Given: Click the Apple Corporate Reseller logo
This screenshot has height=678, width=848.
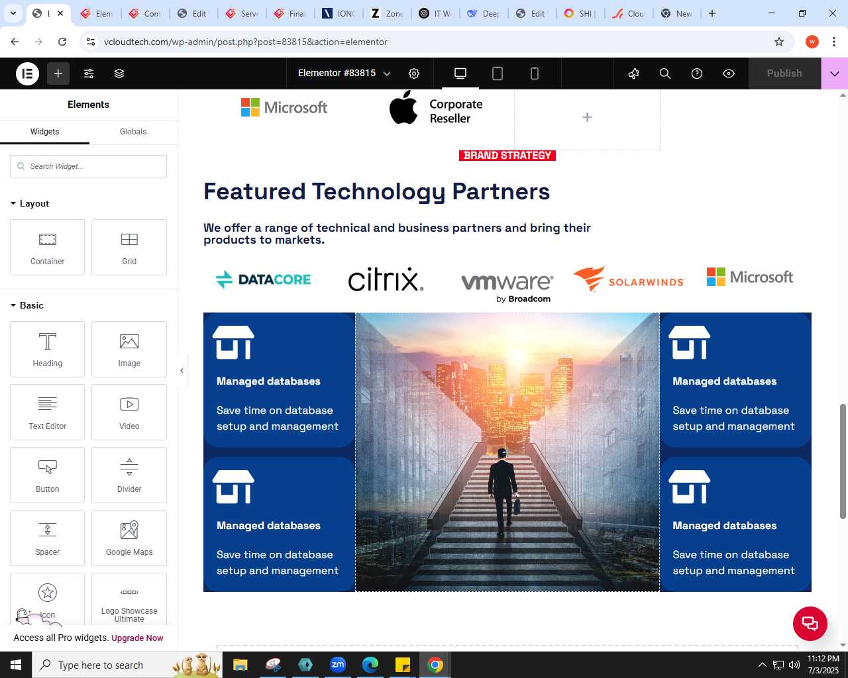Looking at the screenshot, I should [x=436, y=108].
